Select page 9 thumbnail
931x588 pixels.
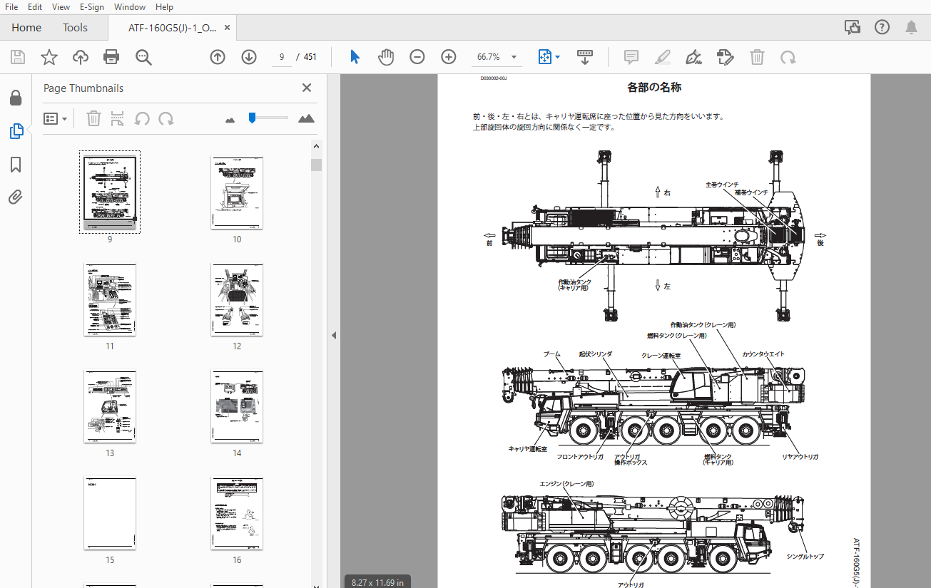[110, 192]
